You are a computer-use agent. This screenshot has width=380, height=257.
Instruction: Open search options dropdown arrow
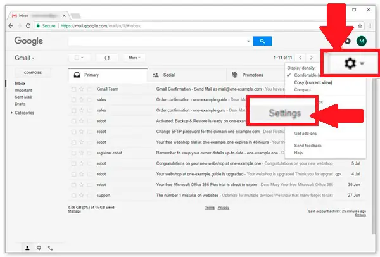248,41
